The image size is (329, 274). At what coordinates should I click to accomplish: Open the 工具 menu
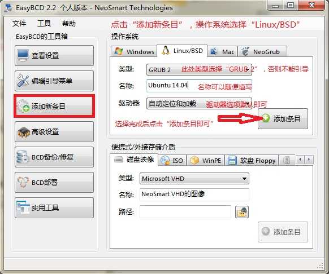point(44,23)
